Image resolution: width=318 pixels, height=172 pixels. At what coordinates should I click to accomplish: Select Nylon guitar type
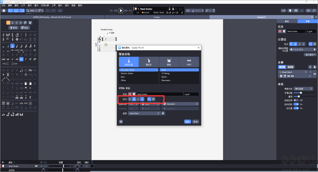[x=179, y=77]
